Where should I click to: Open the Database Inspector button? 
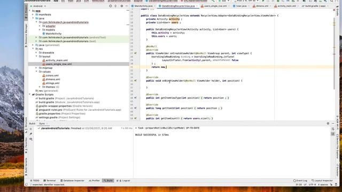72,180
